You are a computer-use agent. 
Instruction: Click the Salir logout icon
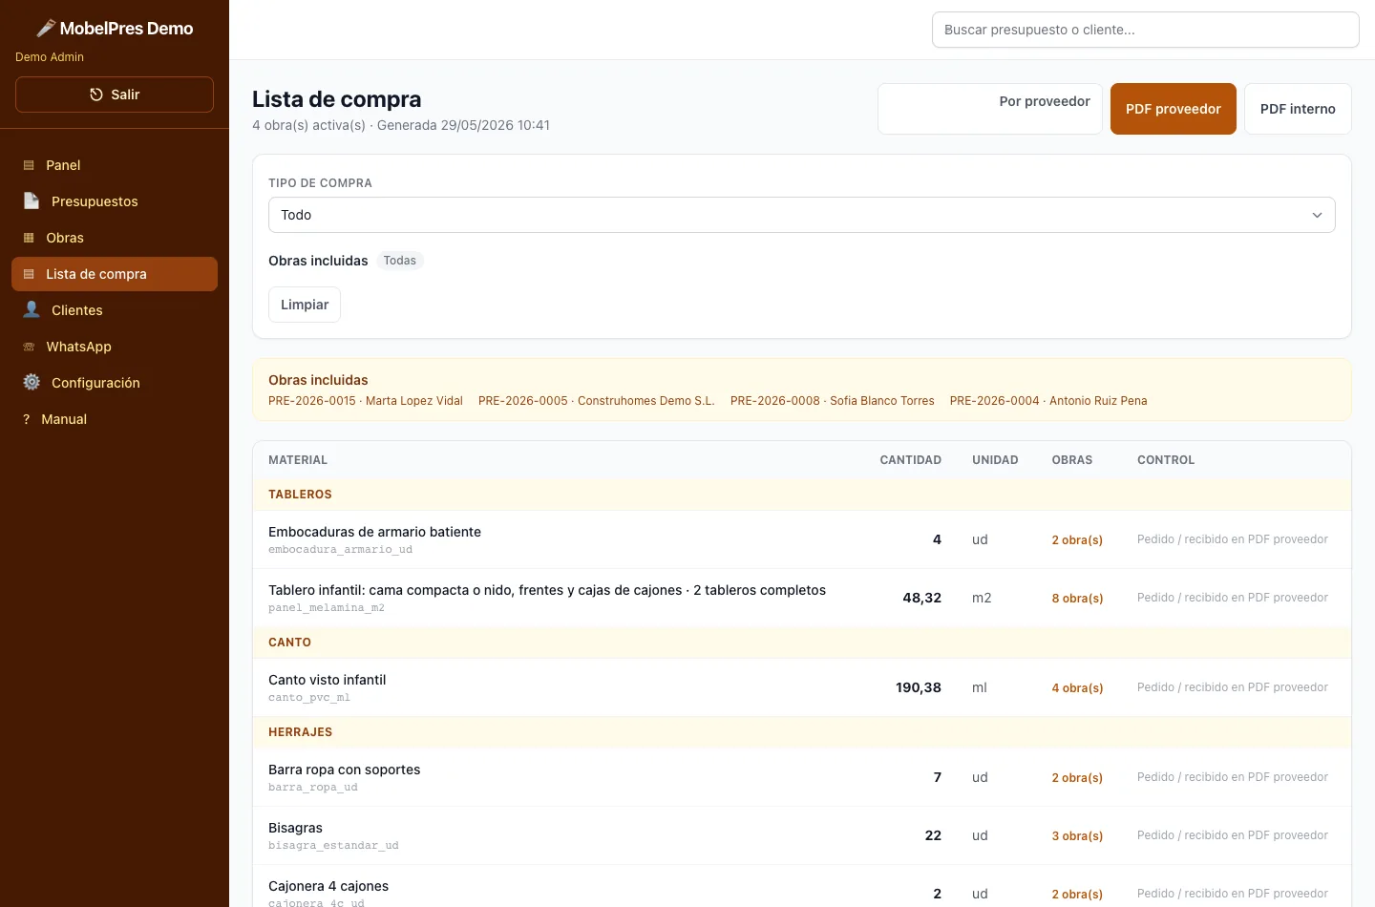(x=96, y=95)
